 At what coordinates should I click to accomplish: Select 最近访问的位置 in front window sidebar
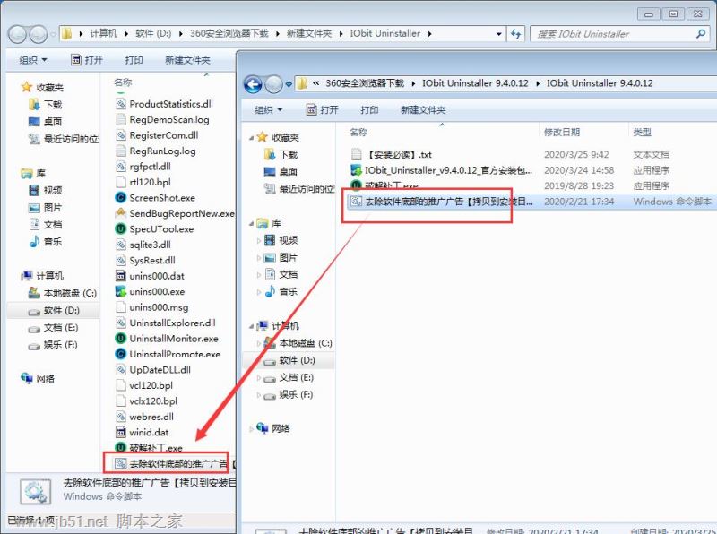299,188
